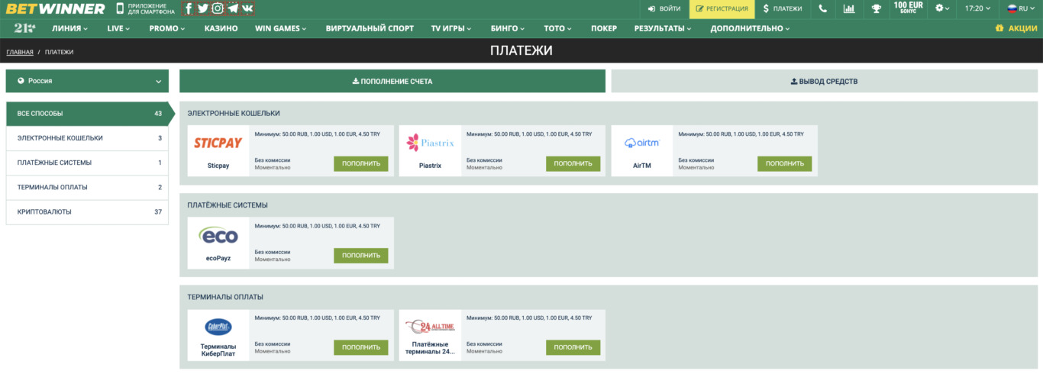Click the AirTM logo

[x=642, y=143]
